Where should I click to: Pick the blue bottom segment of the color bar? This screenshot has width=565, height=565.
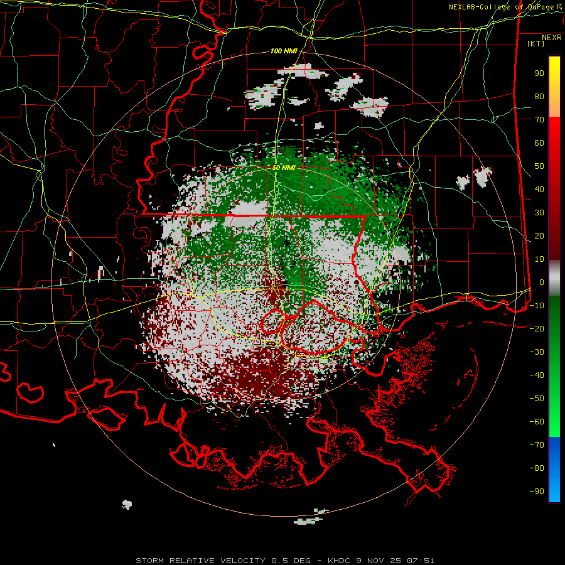[x=554, y=469]
